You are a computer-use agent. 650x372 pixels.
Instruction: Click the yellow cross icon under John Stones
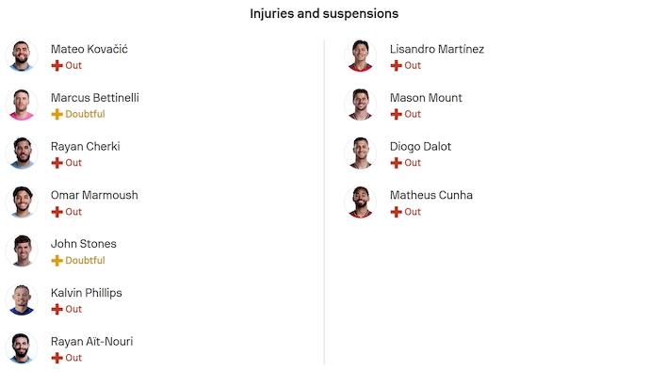pyautogui.click(x=57, y=261)
